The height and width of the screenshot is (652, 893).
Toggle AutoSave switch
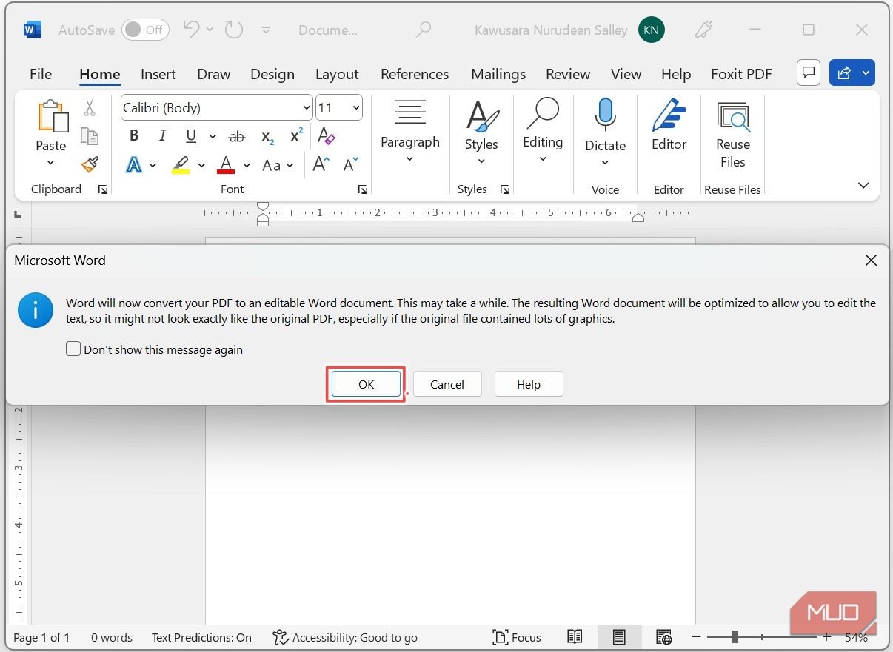tap(145, 30)
